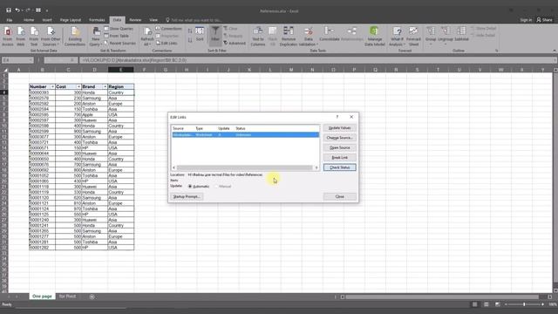The image size is (558, 314).
Task: Click the Manage Data Model icon
Action: click(x=374, y=36)
